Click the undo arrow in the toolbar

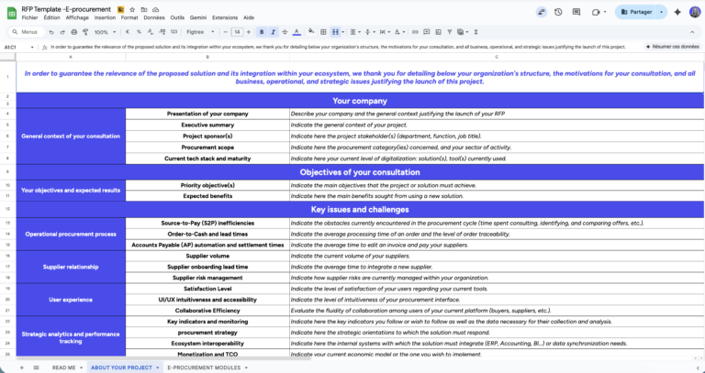coord(49,31)
